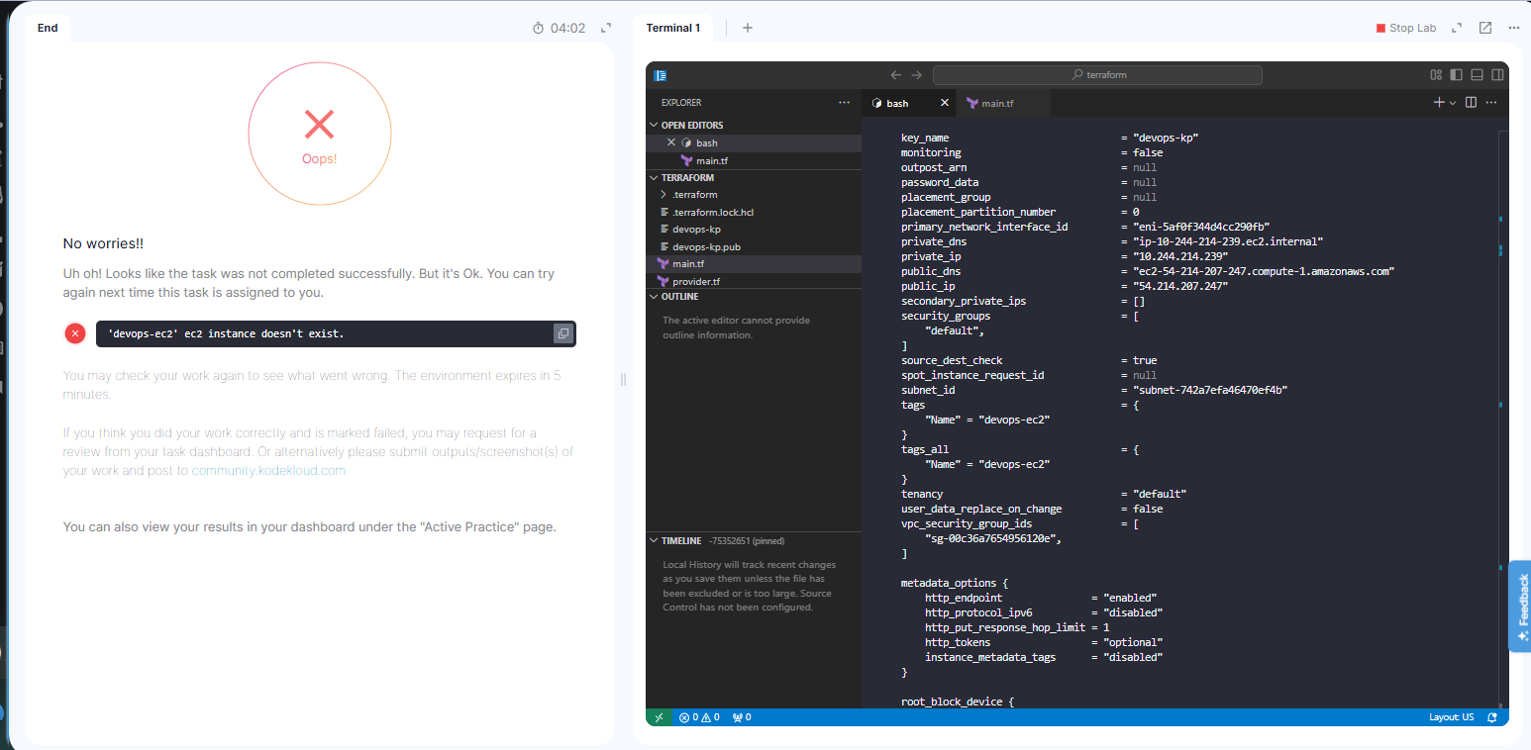Click the Stop Lab button
Image resolution: width=1531 pixels, height=750 pixels.
click(1405, 28)
